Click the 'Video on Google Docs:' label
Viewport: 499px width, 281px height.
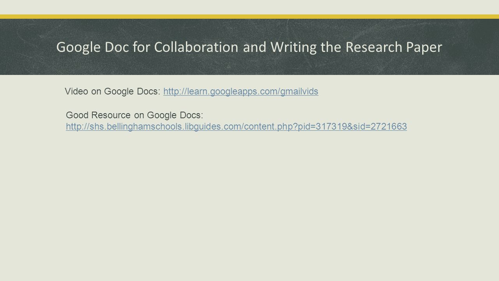coord(112,91)
